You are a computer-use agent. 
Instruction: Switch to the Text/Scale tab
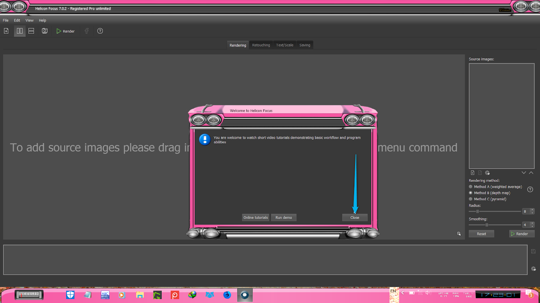pos(285,45)
